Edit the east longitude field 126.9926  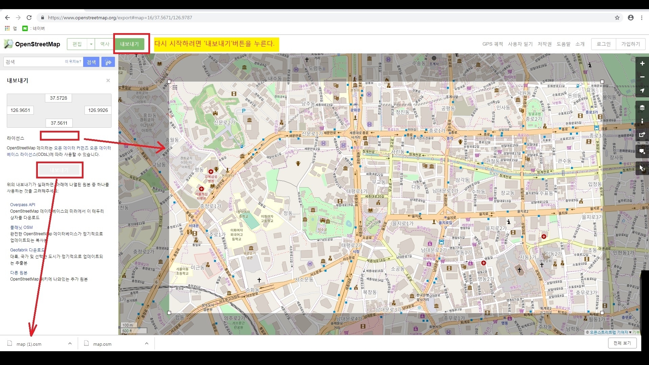(98, 110)
